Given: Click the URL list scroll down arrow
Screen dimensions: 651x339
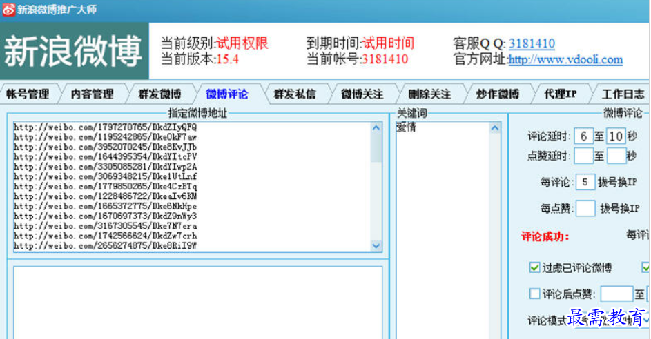Looking at the screenshot, I should [x=376, y=246].
